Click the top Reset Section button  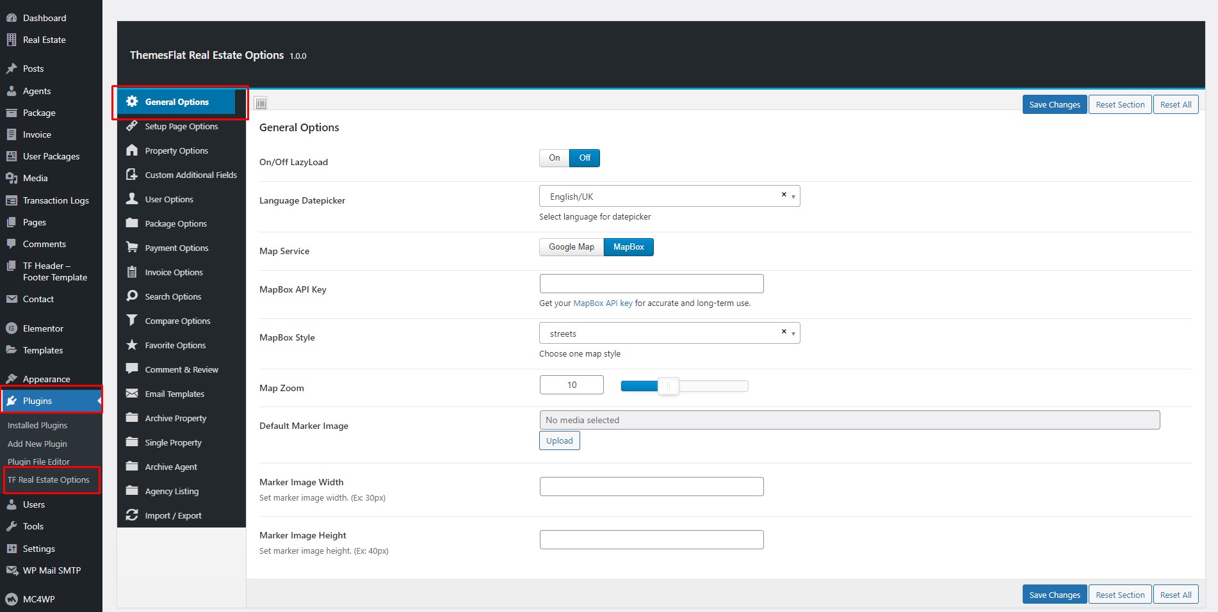(1120, 104)
